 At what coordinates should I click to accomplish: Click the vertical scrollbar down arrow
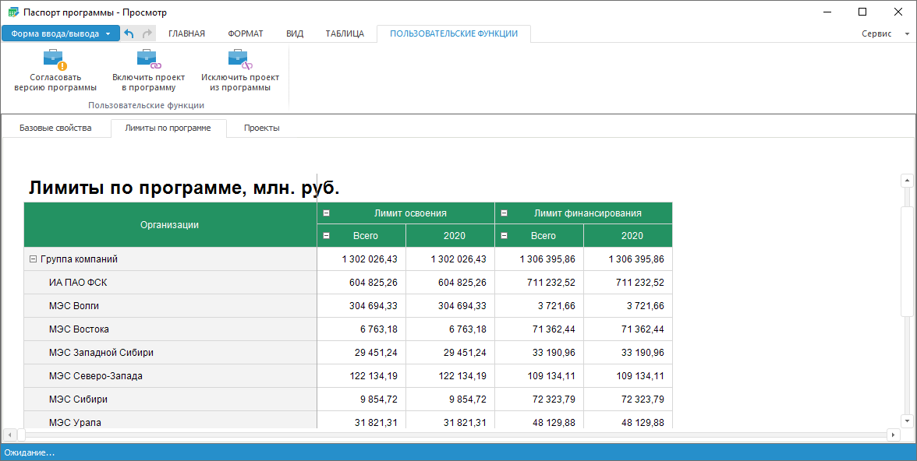pos(906,421)
